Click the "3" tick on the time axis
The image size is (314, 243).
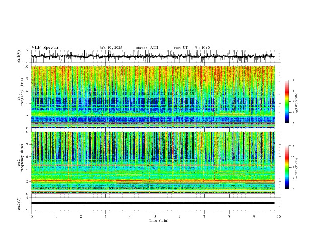pos(105,216)
